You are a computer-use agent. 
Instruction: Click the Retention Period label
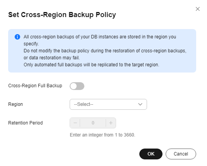point(26,123)
